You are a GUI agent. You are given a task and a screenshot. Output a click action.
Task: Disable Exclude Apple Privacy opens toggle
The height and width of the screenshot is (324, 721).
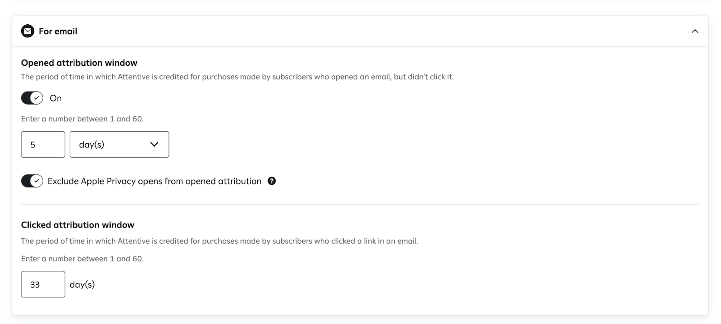[x=32, y=181]
